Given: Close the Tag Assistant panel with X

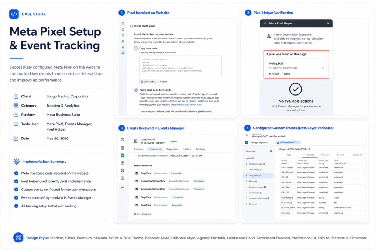Looking at the screenshot, I should click(x=247, y=135).
